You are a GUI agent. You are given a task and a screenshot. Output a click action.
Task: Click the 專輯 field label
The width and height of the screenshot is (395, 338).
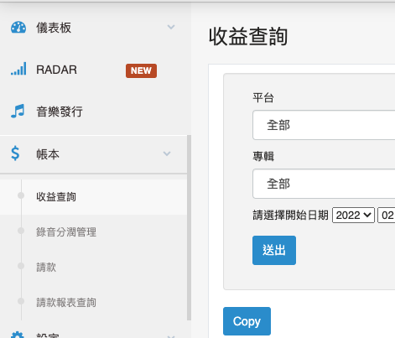263,156
